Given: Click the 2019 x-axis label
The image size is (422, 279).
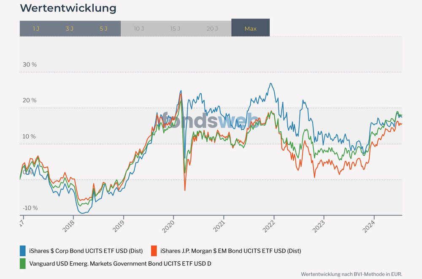Looking at the screenshot, I should 119,226.
